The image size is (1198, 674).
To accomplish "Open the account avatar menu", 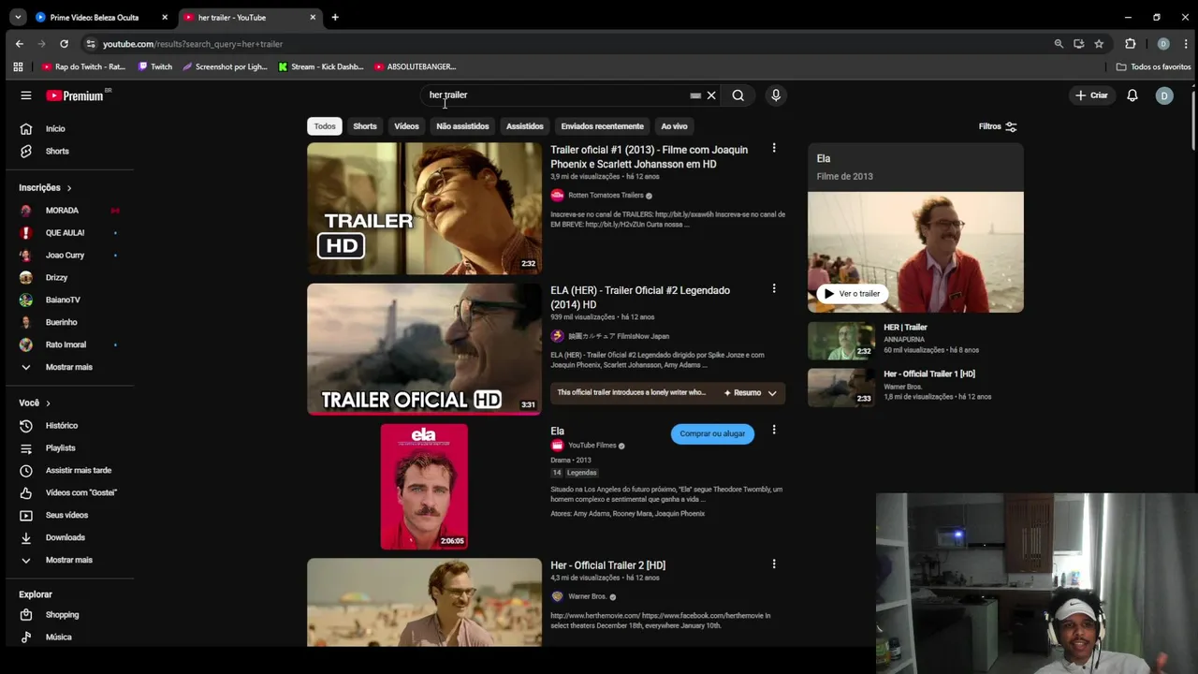I will tap(1164, 95).
